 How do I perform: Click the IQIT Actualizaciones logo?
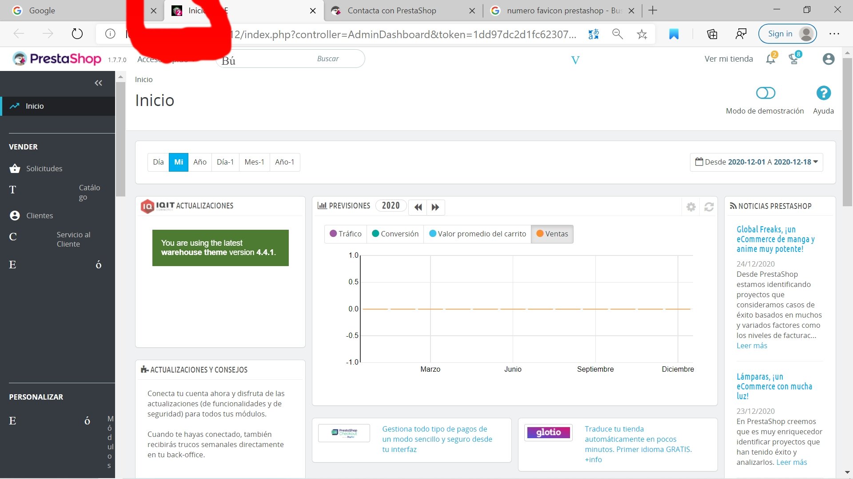158,206
